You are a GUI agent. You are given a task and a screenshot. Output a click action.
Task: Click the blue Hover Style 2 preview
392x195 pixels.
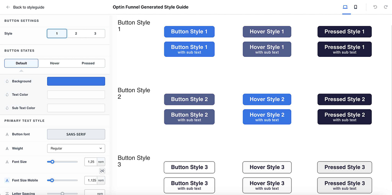point(267,99)
